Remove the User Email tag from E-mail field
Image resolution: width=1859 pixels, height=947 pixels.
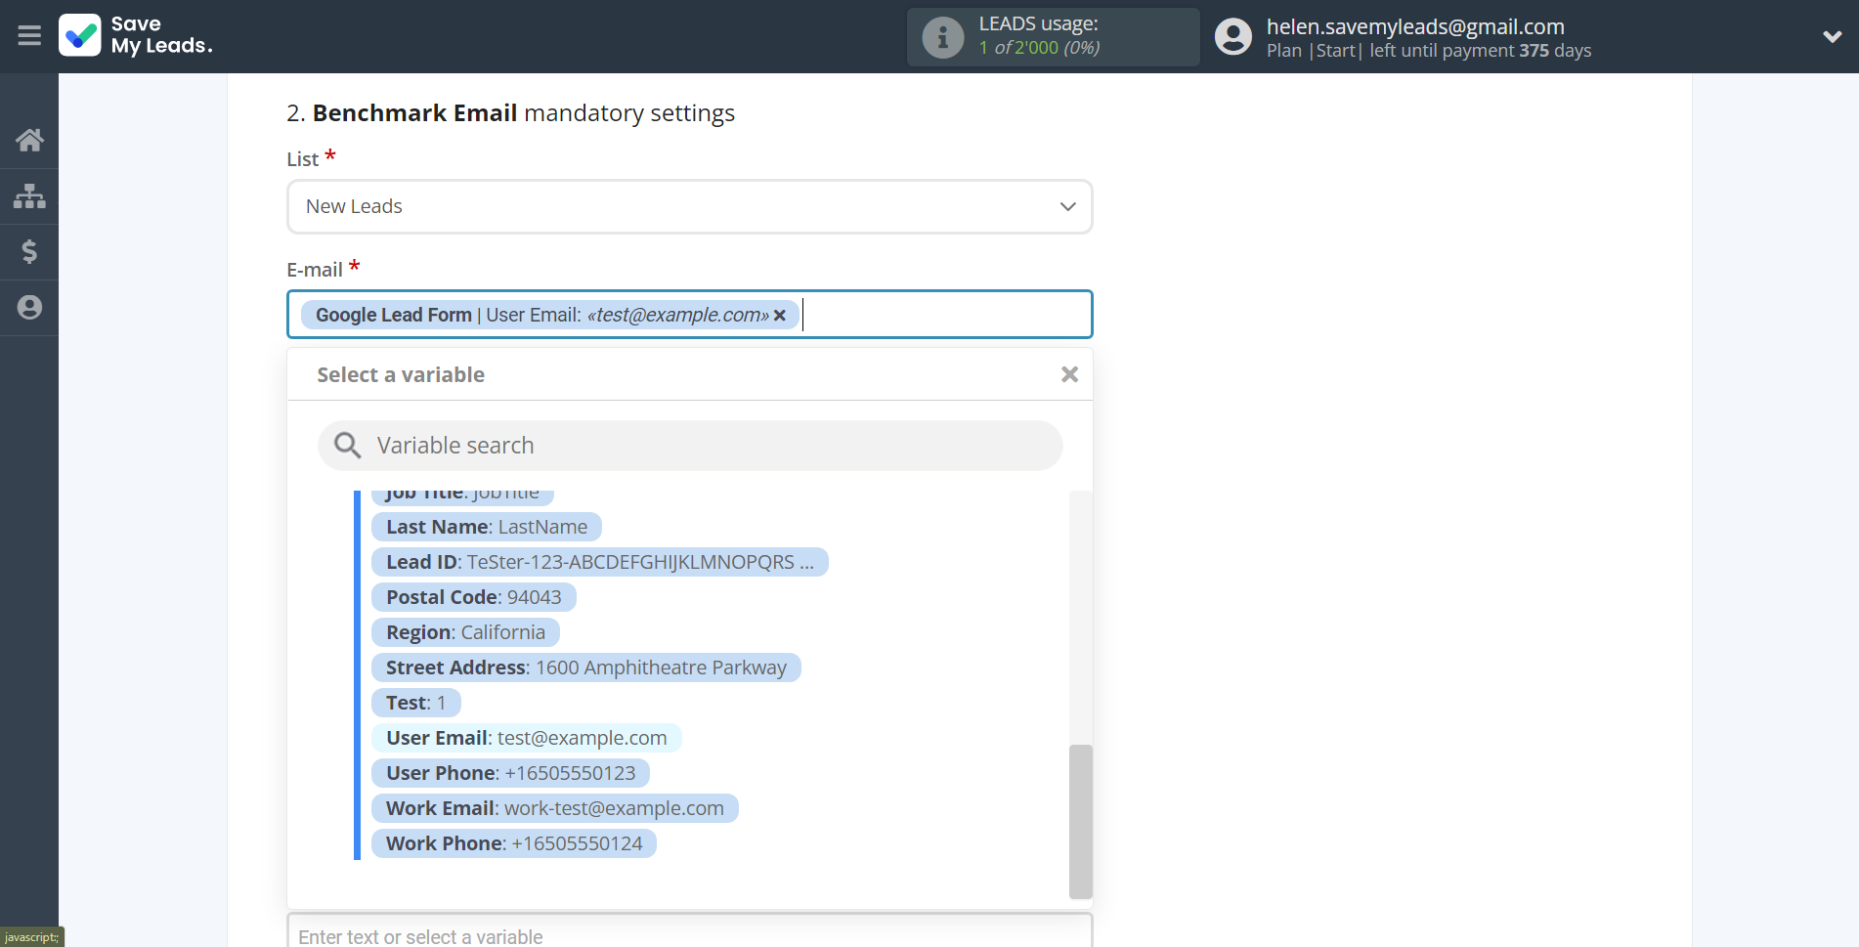780,316
